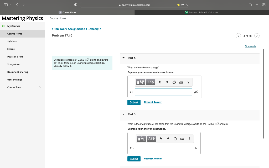Click redo arrow in Part B toolbar
This screenshot has width=269, height=168.
click(x=168, y=139)
